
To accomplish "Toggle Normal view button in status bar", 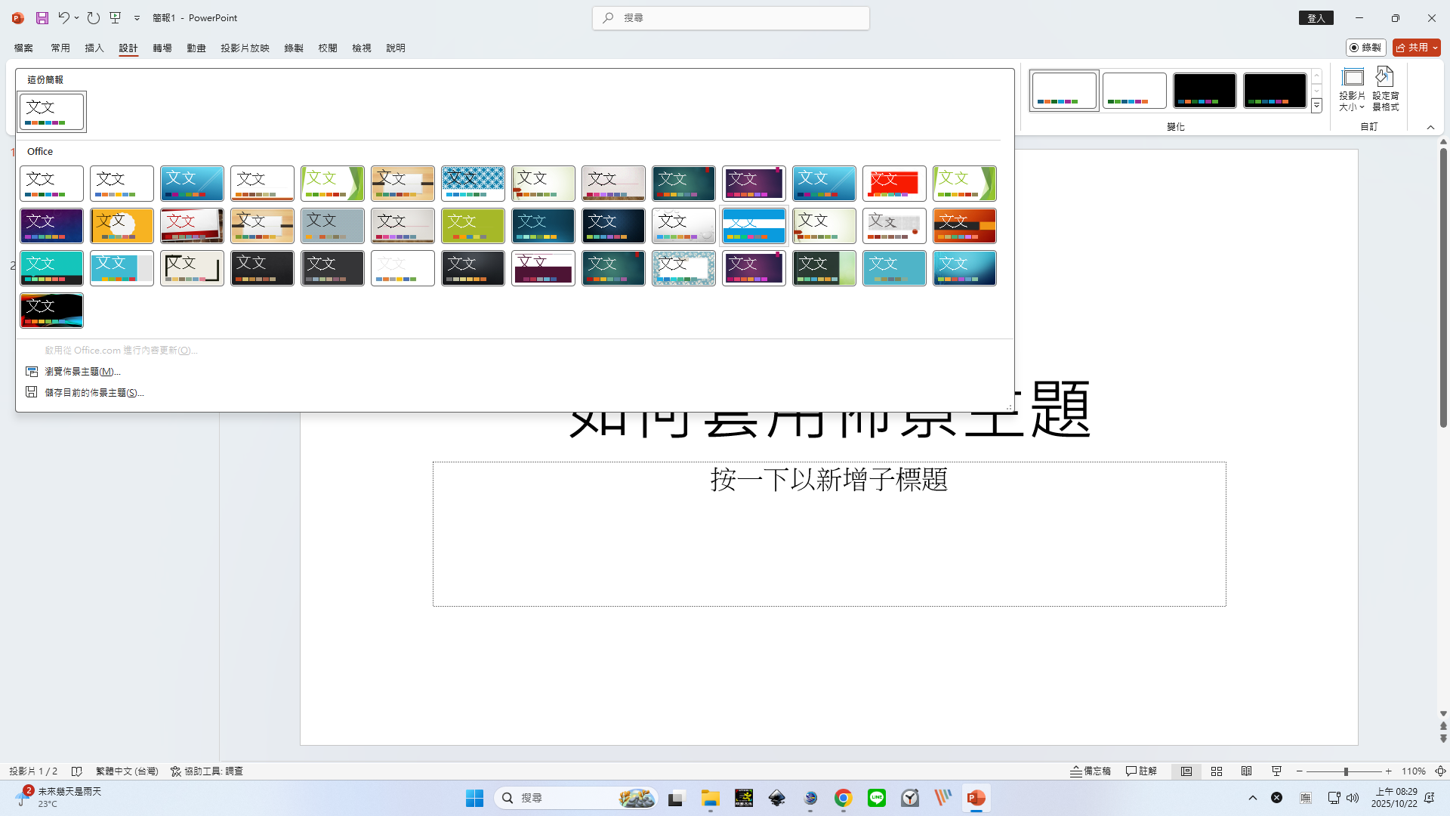I will click(x=1186, y=771).
